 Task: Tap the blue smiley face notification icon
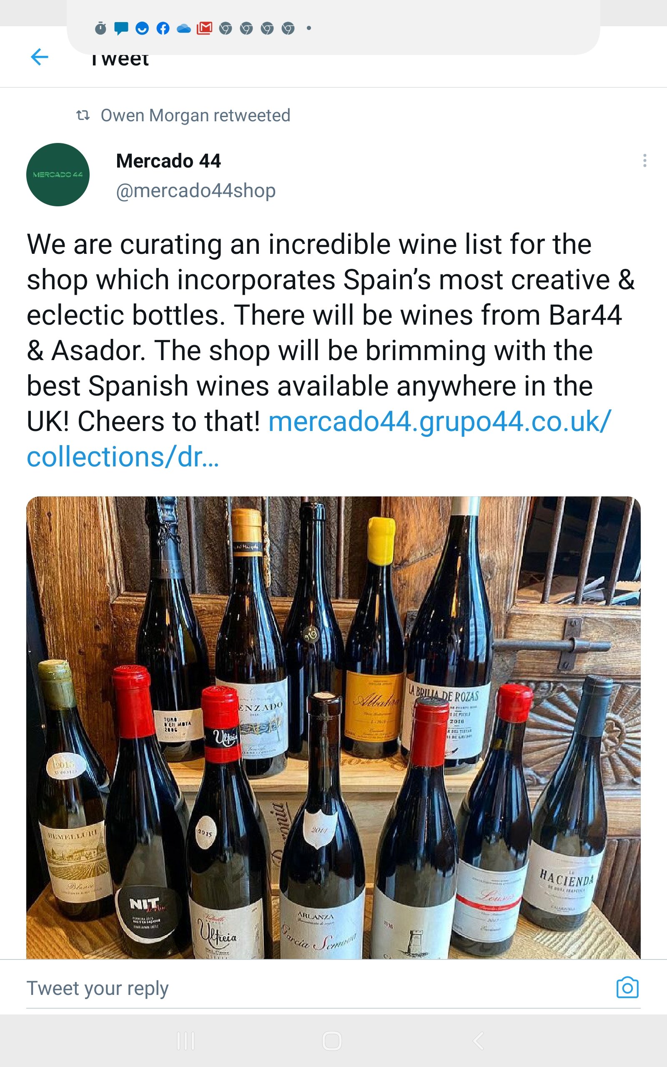[x=142, y=29]
